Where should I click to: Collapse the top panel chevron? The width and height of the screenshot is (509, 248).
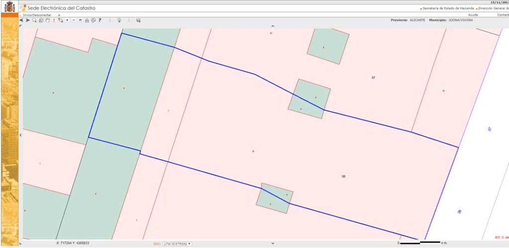pos(272,26)
